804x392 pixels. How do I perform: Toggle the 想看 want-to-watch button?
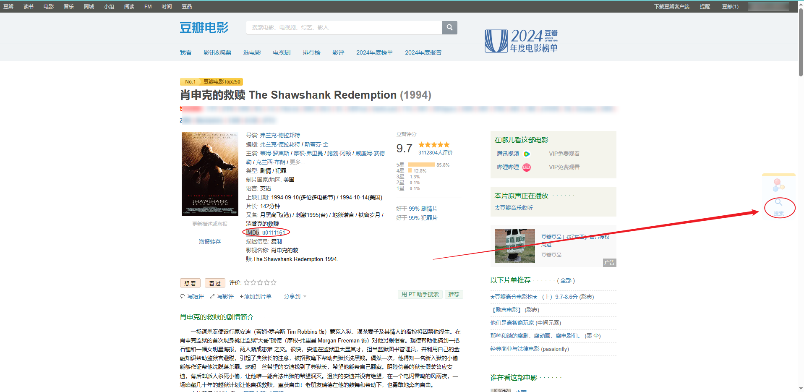(190, 283)
